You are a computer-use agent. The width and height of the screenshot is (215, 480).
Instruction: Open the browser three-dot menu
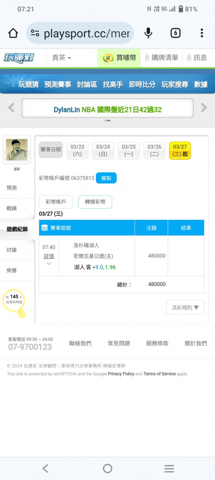202,33
